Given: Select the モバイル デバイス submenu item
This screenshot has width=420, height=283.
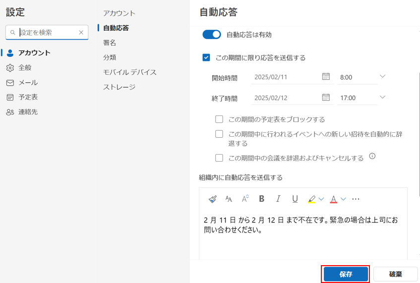Looking at the screenshot, I should point(129,72).
